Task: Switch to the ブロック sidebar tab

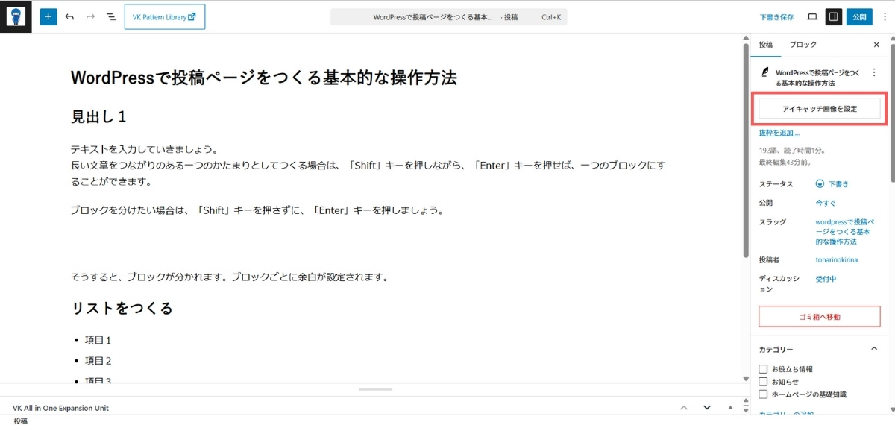Action: click(803, 45)
